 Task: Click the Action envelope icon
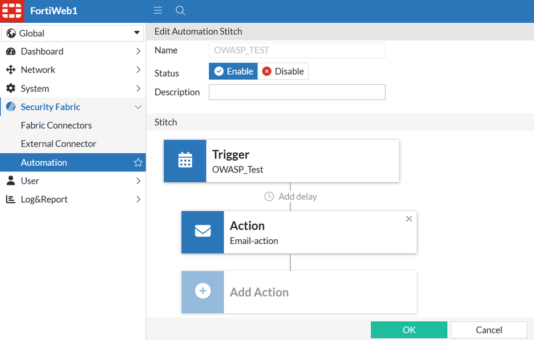click(x=203, y=232)
